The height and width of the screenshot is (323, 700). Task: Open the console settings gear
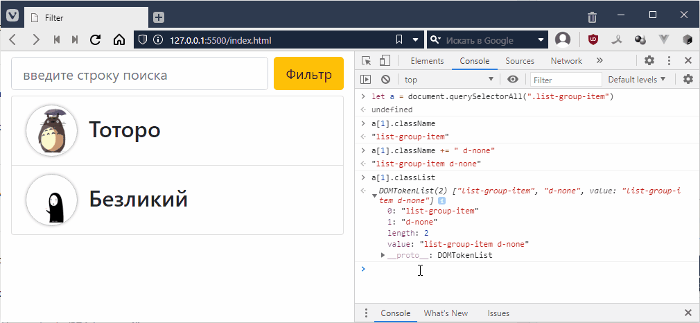pos(688,80)
